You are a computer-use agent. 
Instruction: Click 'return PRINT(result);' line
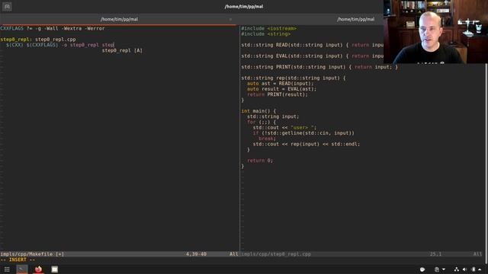278,94
